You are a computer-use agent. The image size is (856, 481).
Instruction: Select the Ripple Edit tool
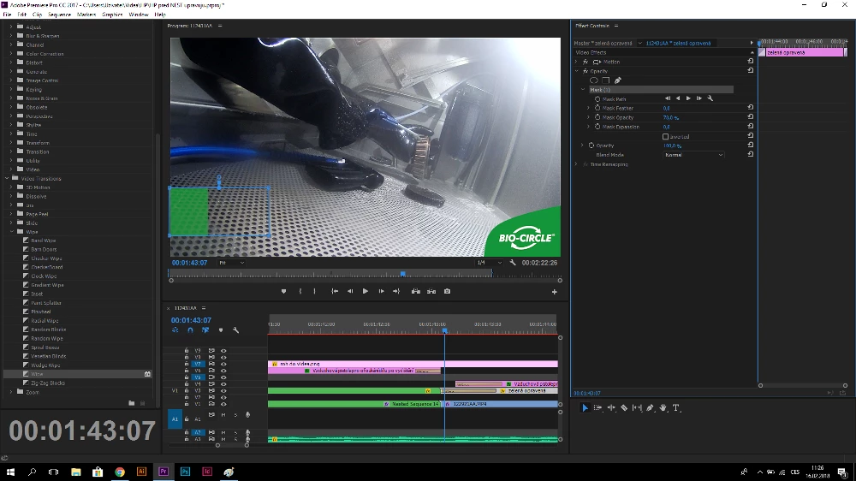[611, 408]
